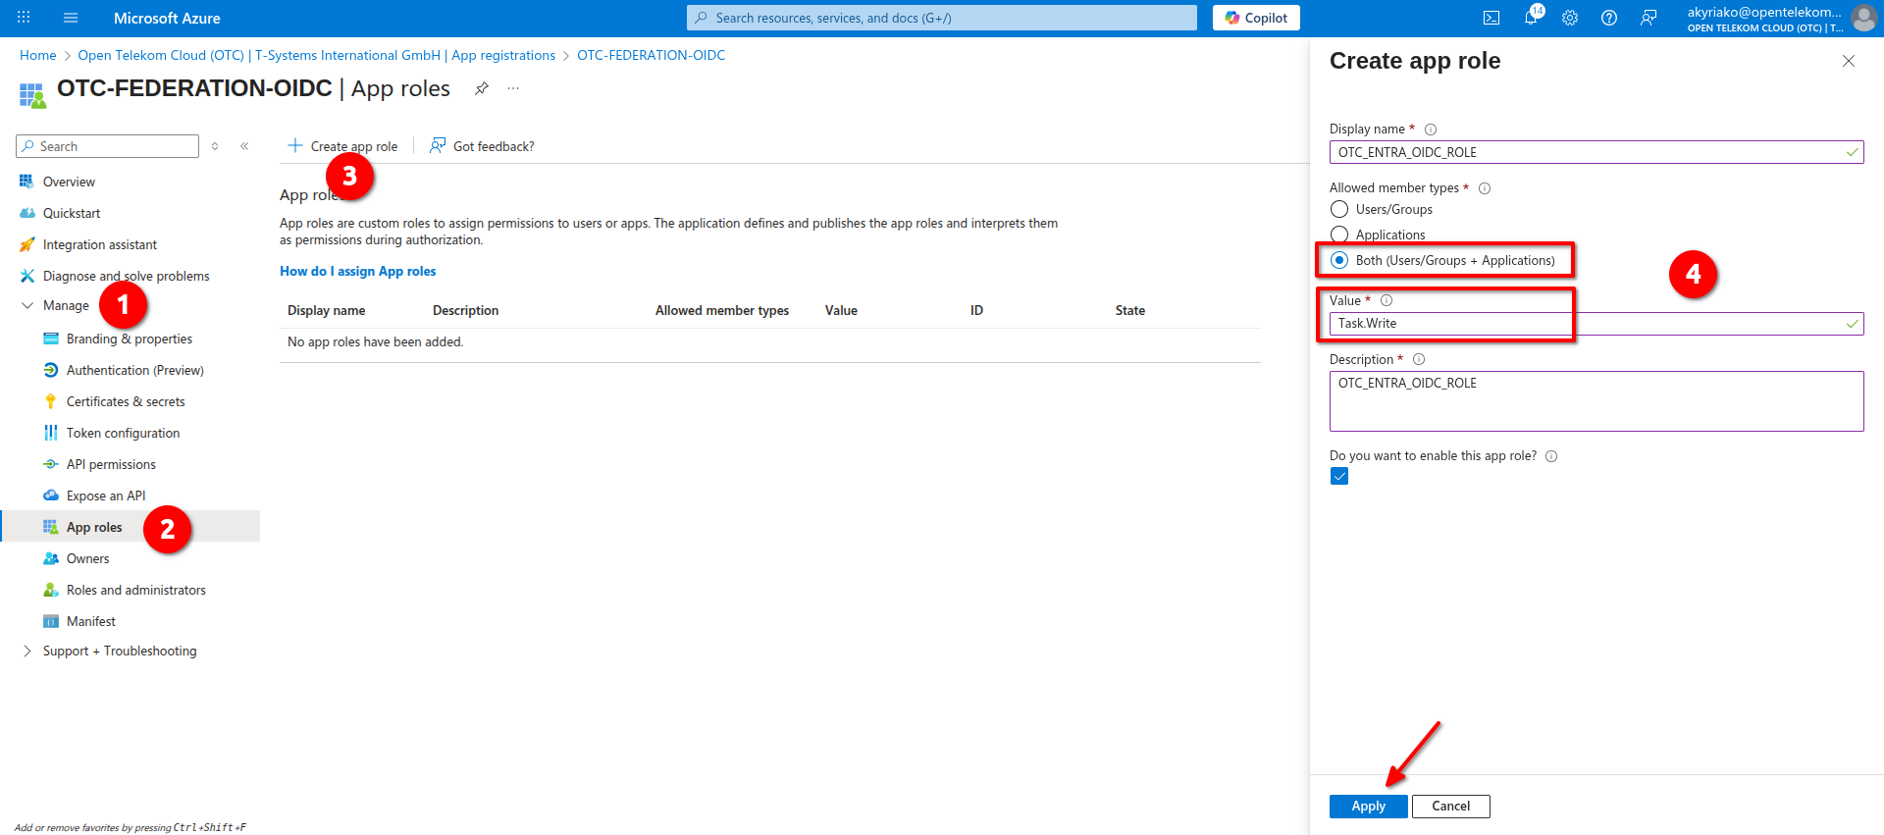1884x835 pixels.
Task: Click the feedback icon in top bar
Action: 1648,18
